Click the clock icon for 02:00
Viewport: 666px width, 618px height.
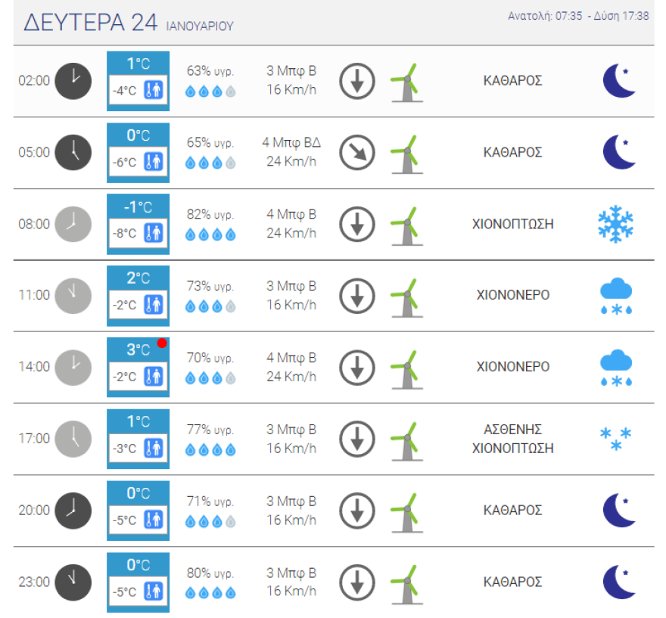tap(73, 81)
